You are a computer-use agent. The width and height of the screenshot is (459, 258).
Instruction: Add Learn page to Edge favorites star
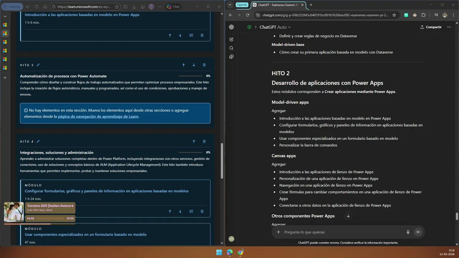(x=117, y=6)
